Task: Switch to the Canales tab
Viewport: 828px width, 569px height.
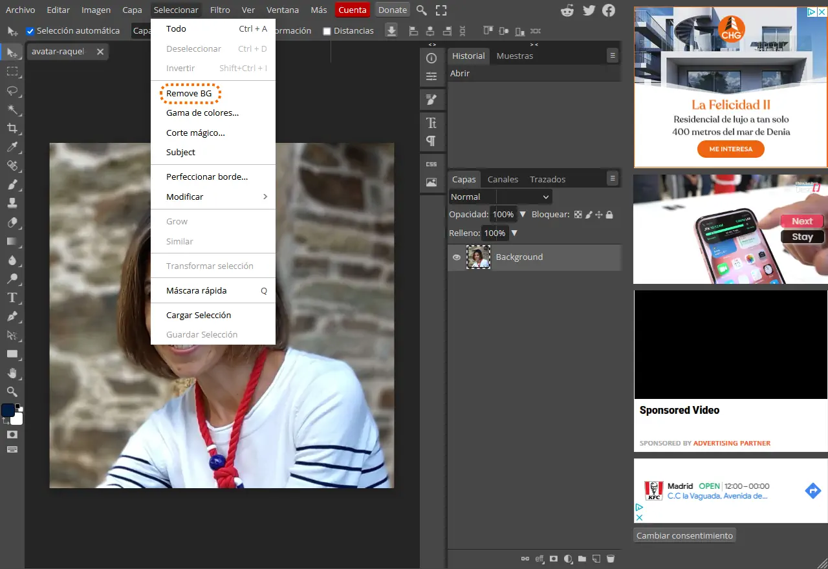Action: click(x=503, y=179)
